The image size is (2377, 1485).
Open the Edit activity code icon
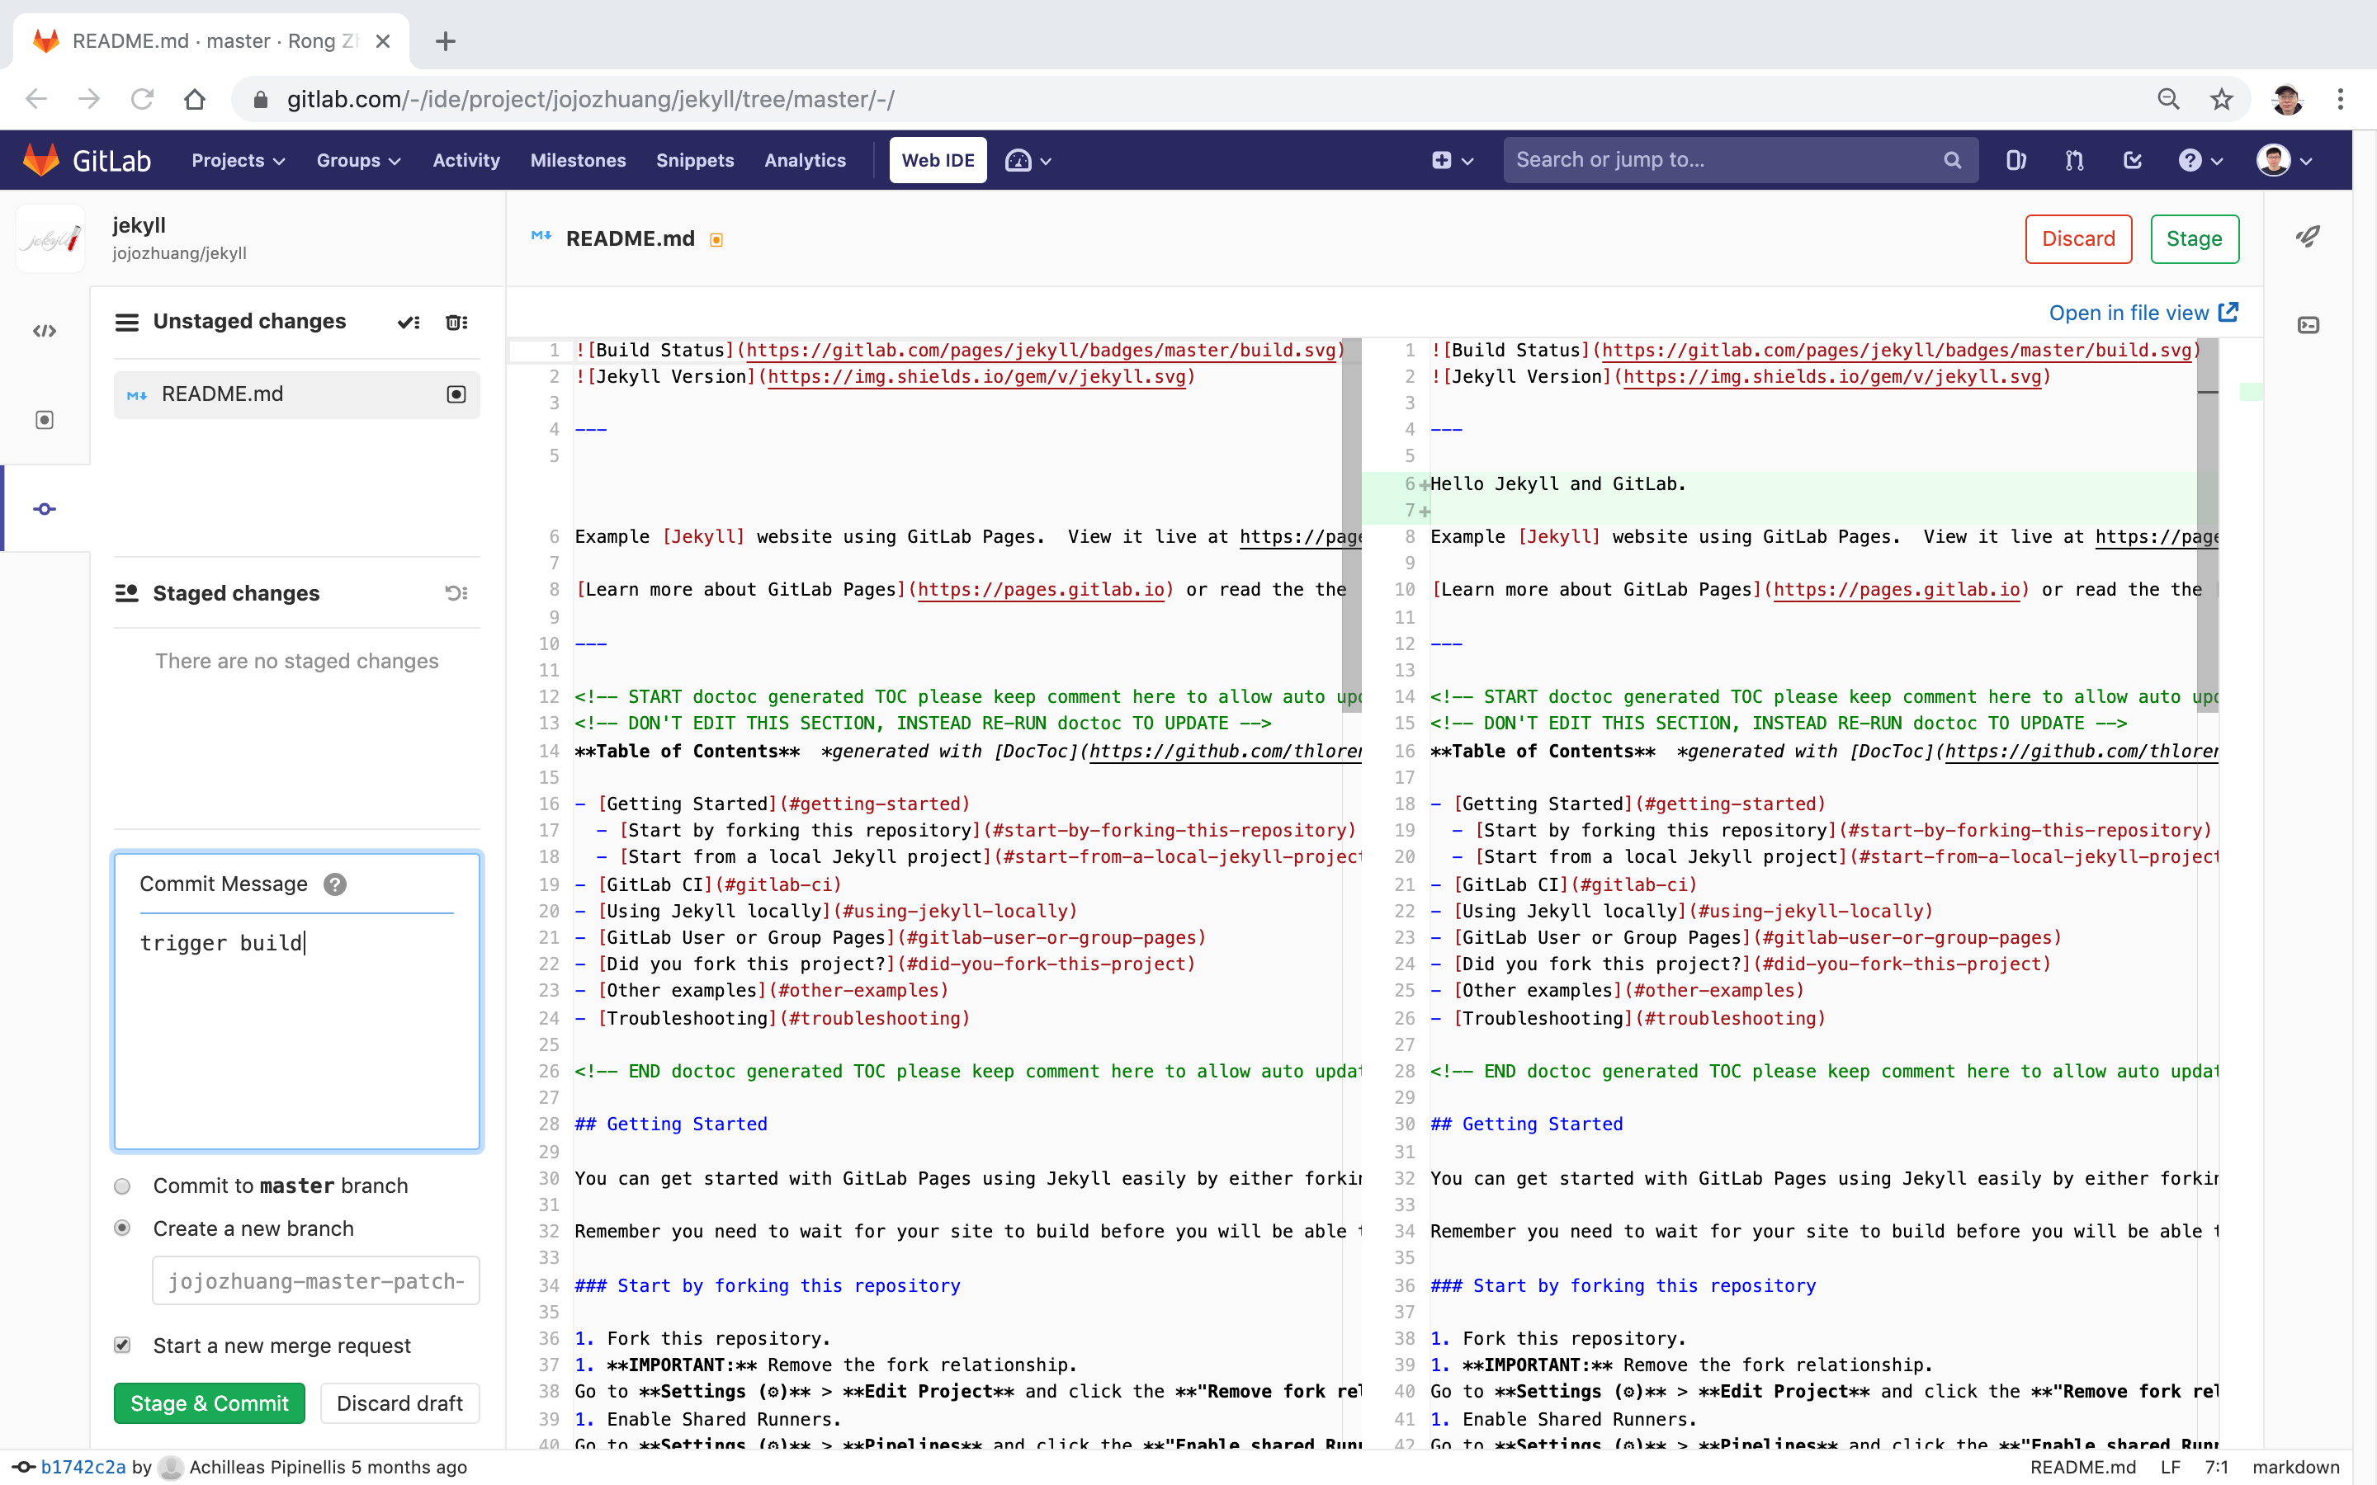[x=45, y=331]
